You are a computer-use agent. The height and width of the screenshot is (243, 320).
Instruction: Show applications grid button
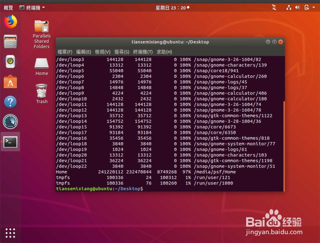click(x=10, y=233)
